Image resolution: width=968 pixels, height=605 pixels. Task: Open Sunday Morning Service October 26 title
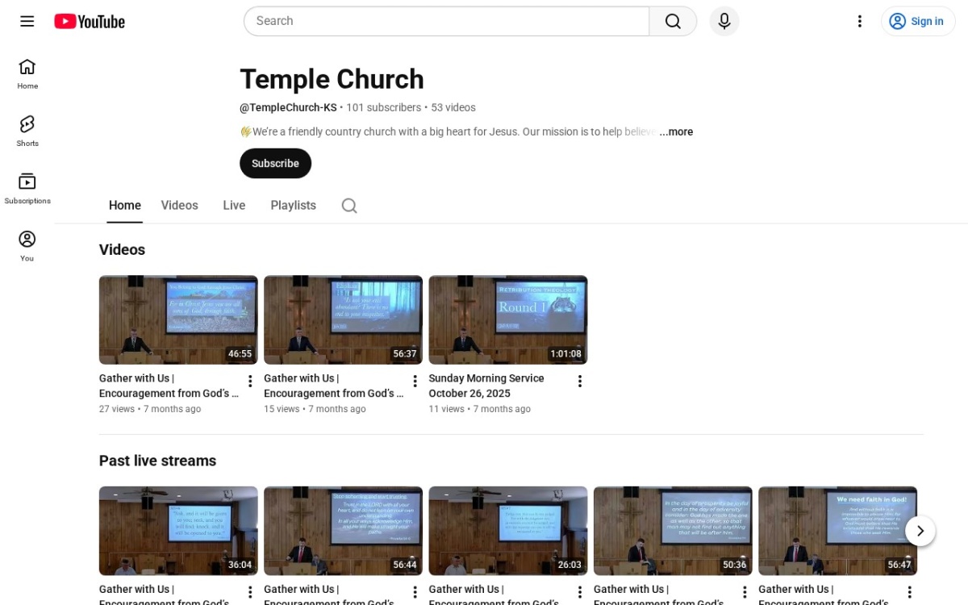pyautogui.click(x=486, y=386)
